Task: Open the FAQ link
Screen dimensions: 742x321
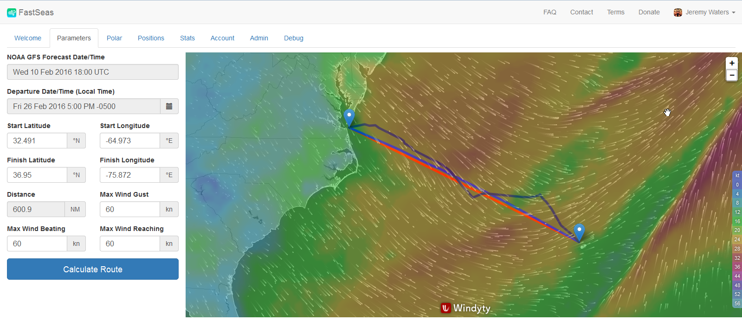Action: point(550,12)
